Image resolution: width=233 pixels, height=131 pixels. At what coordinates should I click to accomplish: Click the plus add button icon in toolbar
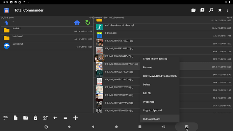point(75,118)
